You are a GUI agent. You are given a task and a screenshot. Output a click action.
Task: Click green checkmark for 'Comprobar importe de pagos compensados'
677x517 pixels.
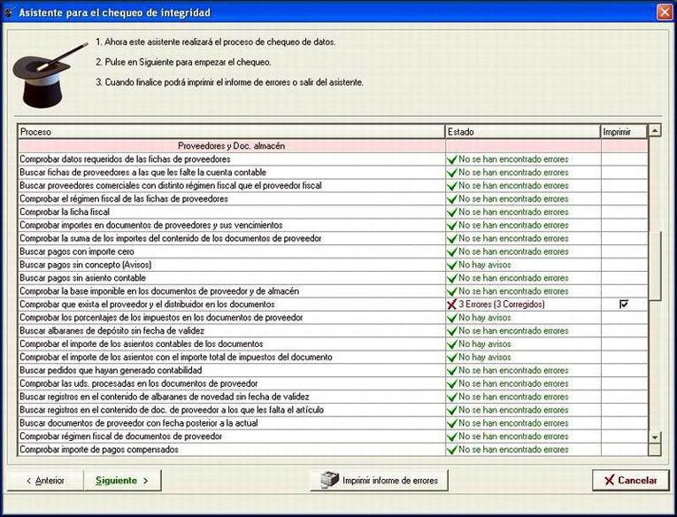452,450
